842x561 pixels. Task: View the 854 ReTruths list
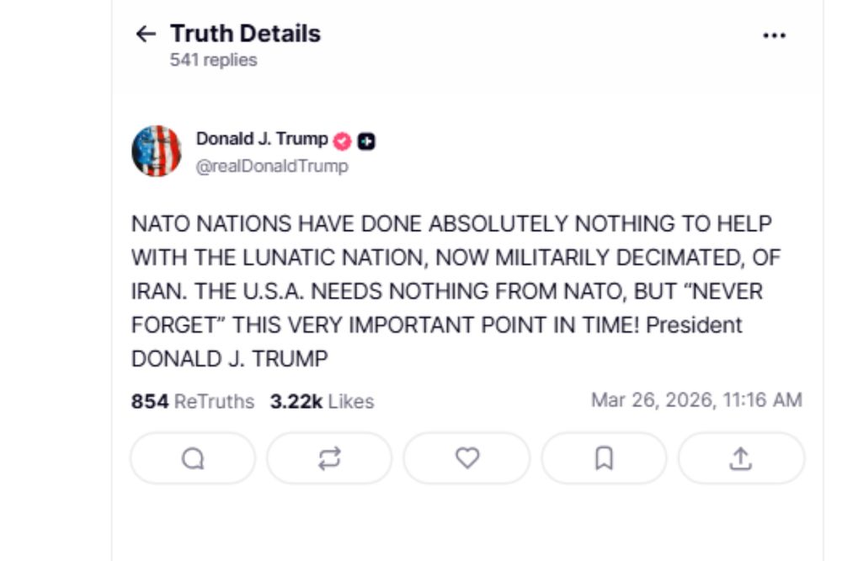click(x=193, y=402)
